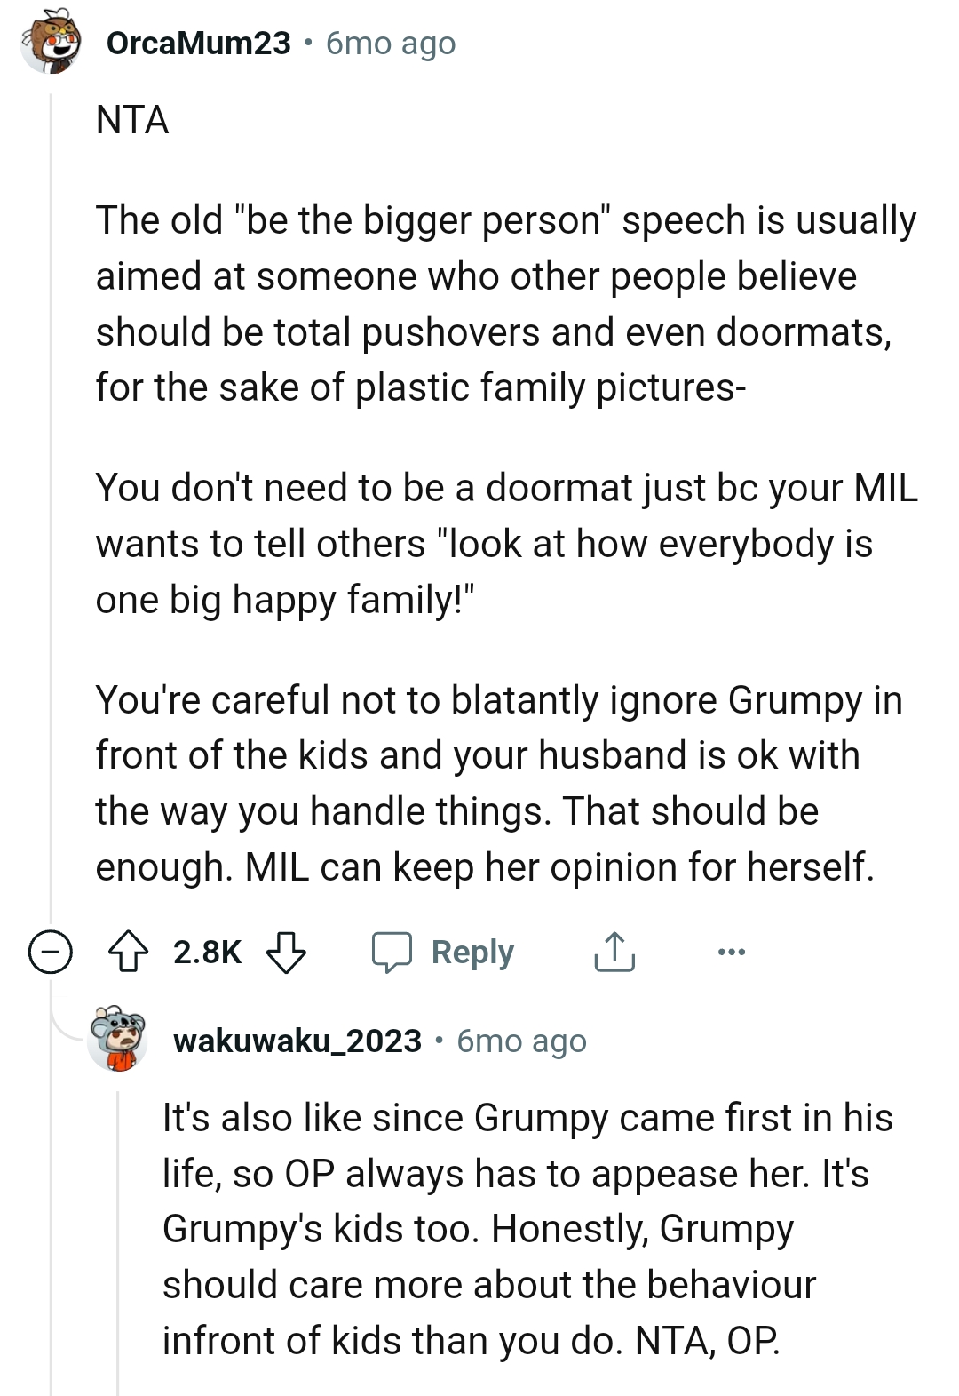Screen dimensions: 959x1396
Task: Tap the speech bubble reply icon
Action: pos(392,952)
